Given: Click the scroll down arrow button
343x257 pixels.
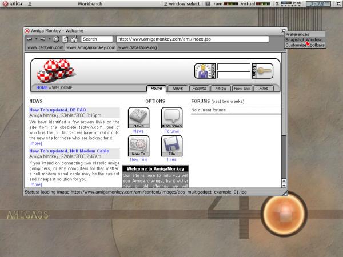Looking at the screenshot, I should tap(284, 186).
